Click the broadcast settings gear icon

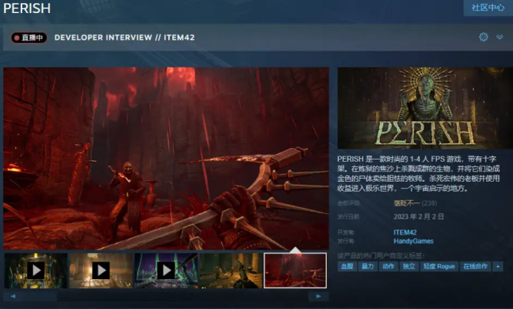484,37
